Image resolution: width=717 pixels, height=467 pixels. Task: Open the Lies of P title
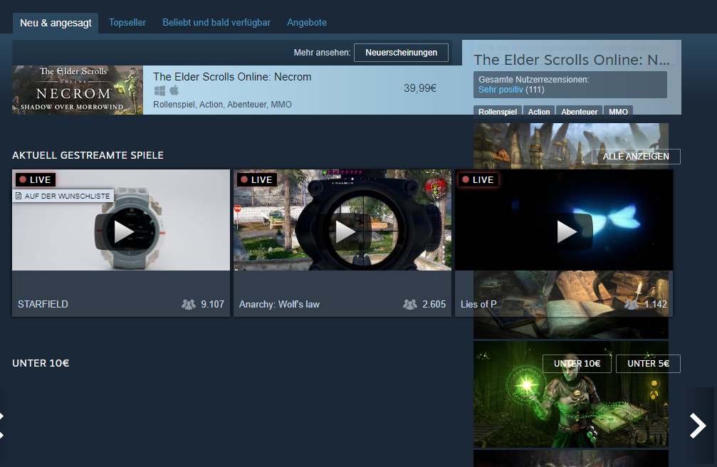(478, 304)
